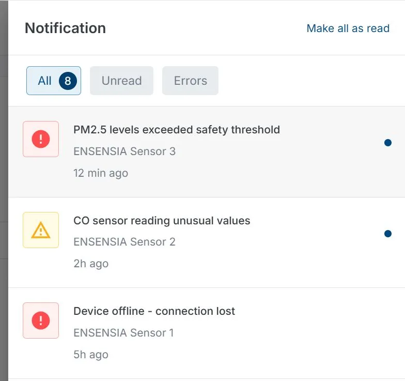
Task: Open the CO sensor unusual values title
Action: (x=162, y=221)
